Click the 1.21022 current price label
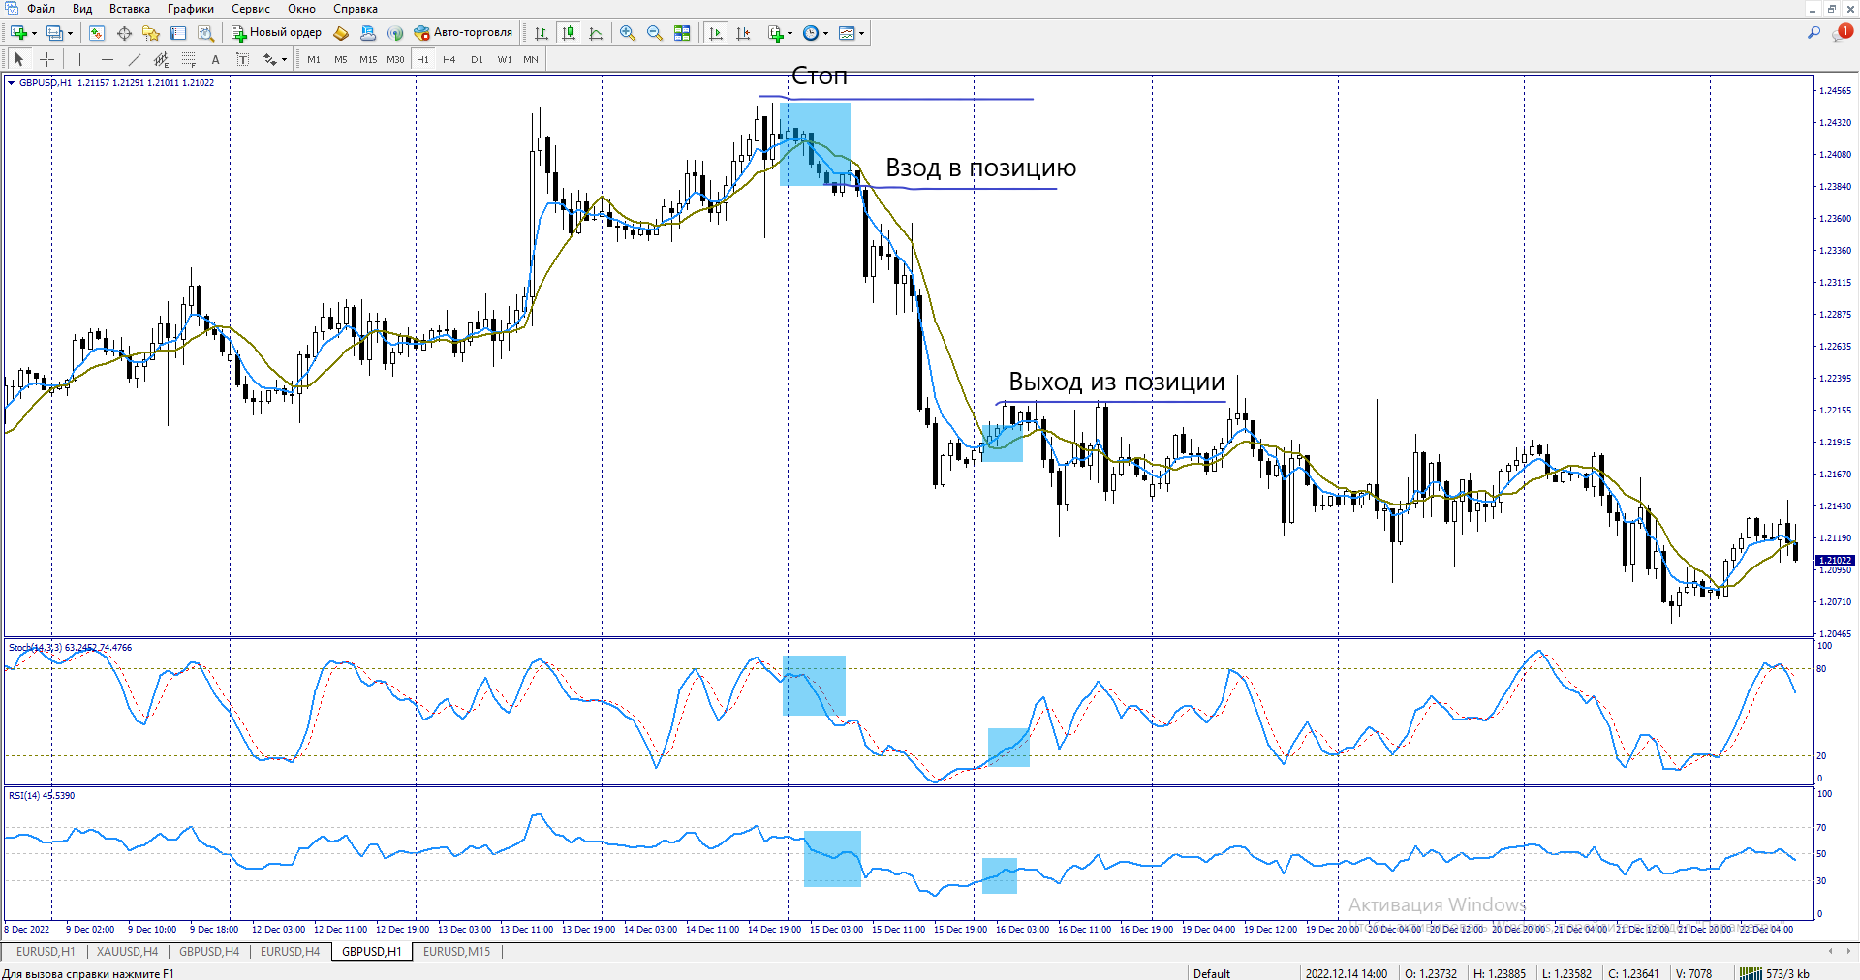The image size is (1860, 980). click(x=1835, y=560)
